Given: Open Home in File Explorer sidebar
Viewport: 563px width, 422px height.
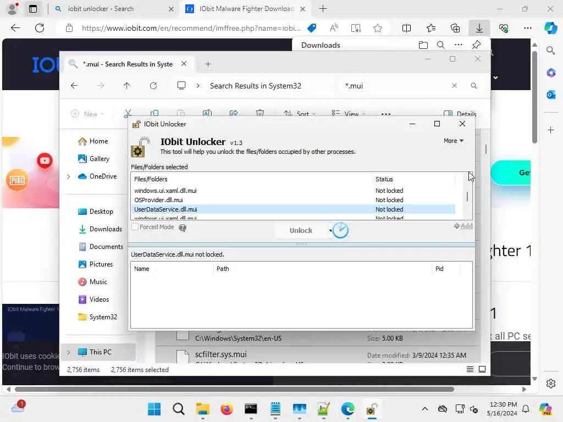Looking at the screenshot, I should point(93,141).
